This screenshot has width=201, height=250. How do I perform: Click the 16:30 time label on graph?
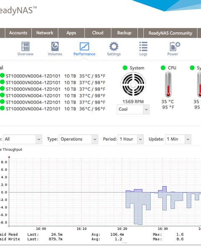coord(162,229)
